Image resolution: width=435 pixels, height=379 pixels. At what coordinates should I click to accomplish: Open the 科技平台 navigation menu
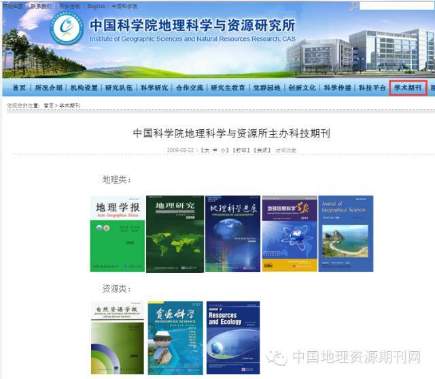372,88
